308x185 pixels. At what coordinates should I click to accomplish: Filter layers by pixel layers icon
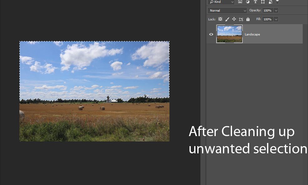click(x=240, y=2)
